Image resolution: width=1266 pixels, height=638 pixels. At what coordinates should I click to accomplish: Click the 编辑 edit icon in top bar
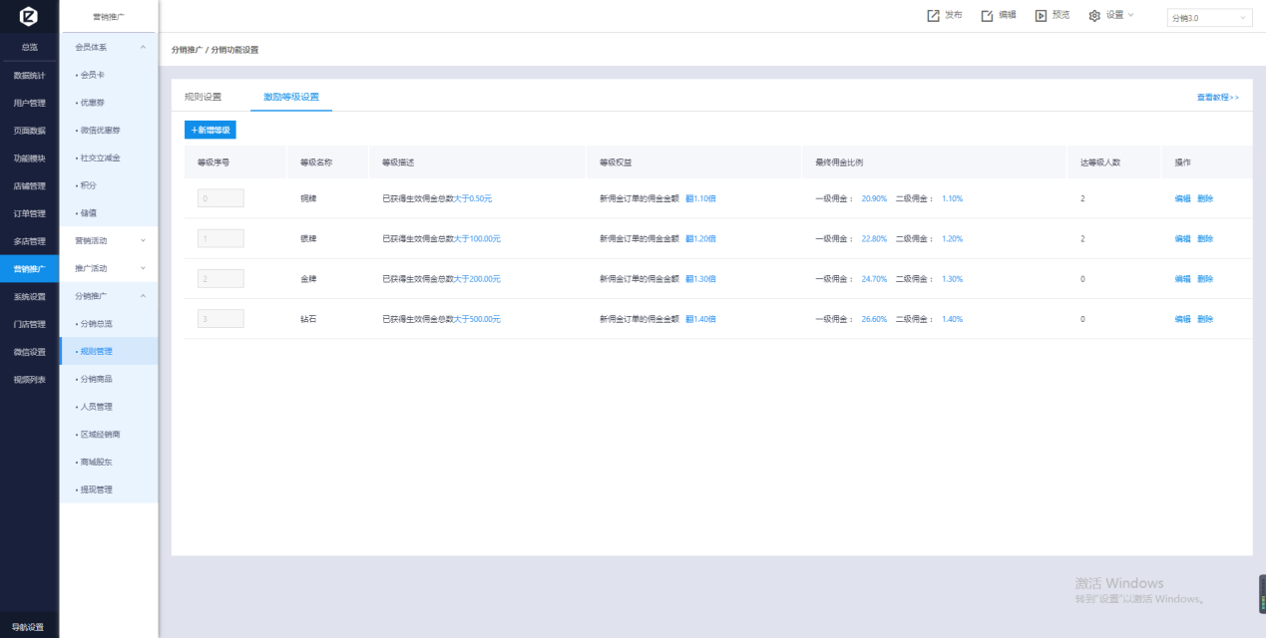pos(988,15)
